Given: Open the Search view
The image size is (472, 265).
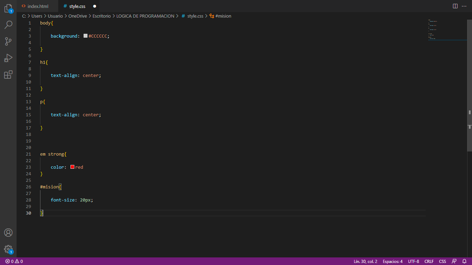Looking at the screenshot, I should [8, 25].
